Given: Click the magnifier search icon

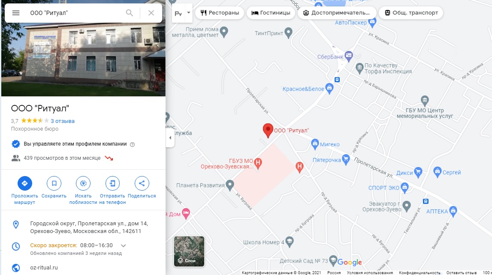Looking at the screenshot, I should click(129, 13).
